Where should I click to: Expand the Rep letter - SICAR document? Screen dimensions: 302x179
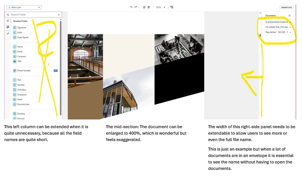pos(291,32)
